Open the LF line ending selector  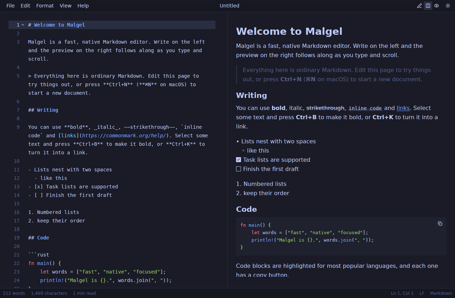(422, 293)
